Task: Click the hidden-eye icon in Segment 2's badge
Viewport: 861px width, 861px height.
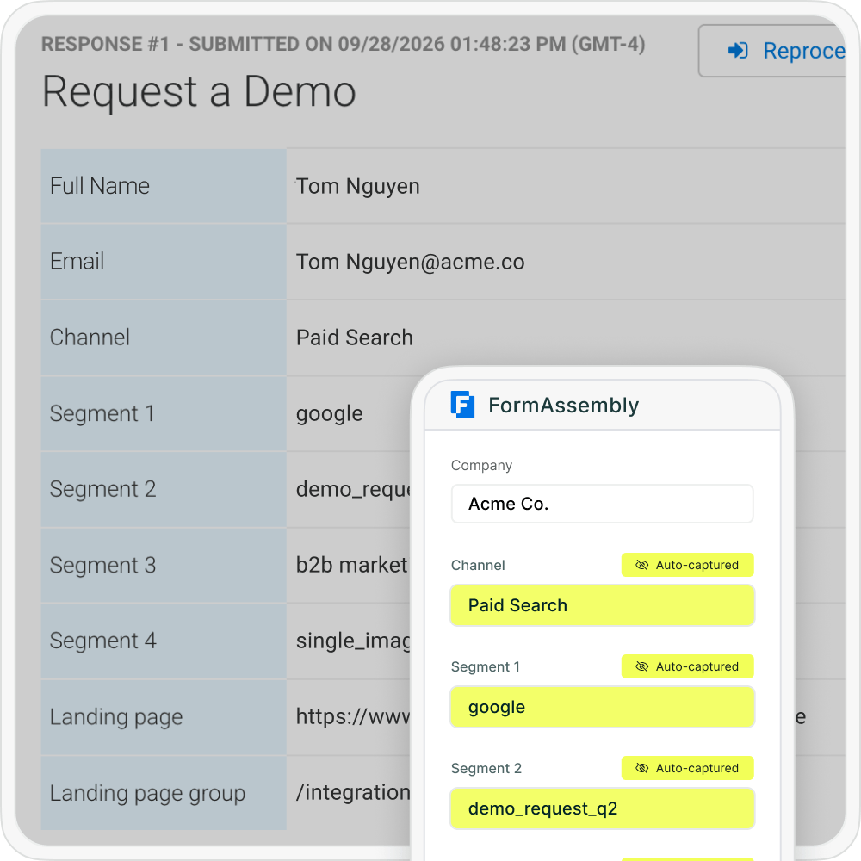Action: (x=642, y=768)
